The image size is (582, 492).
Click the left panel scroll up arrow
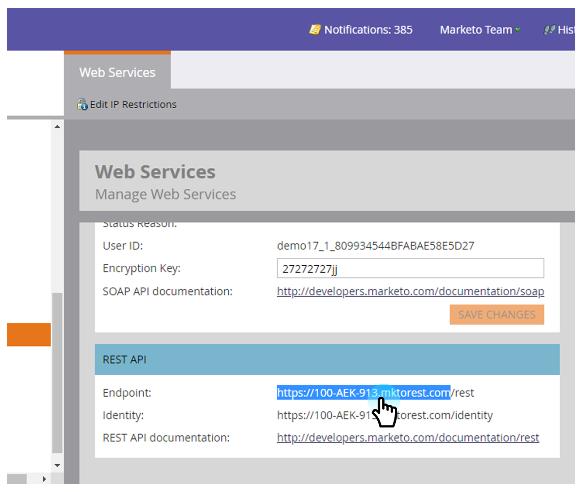(x=57, y=127)
